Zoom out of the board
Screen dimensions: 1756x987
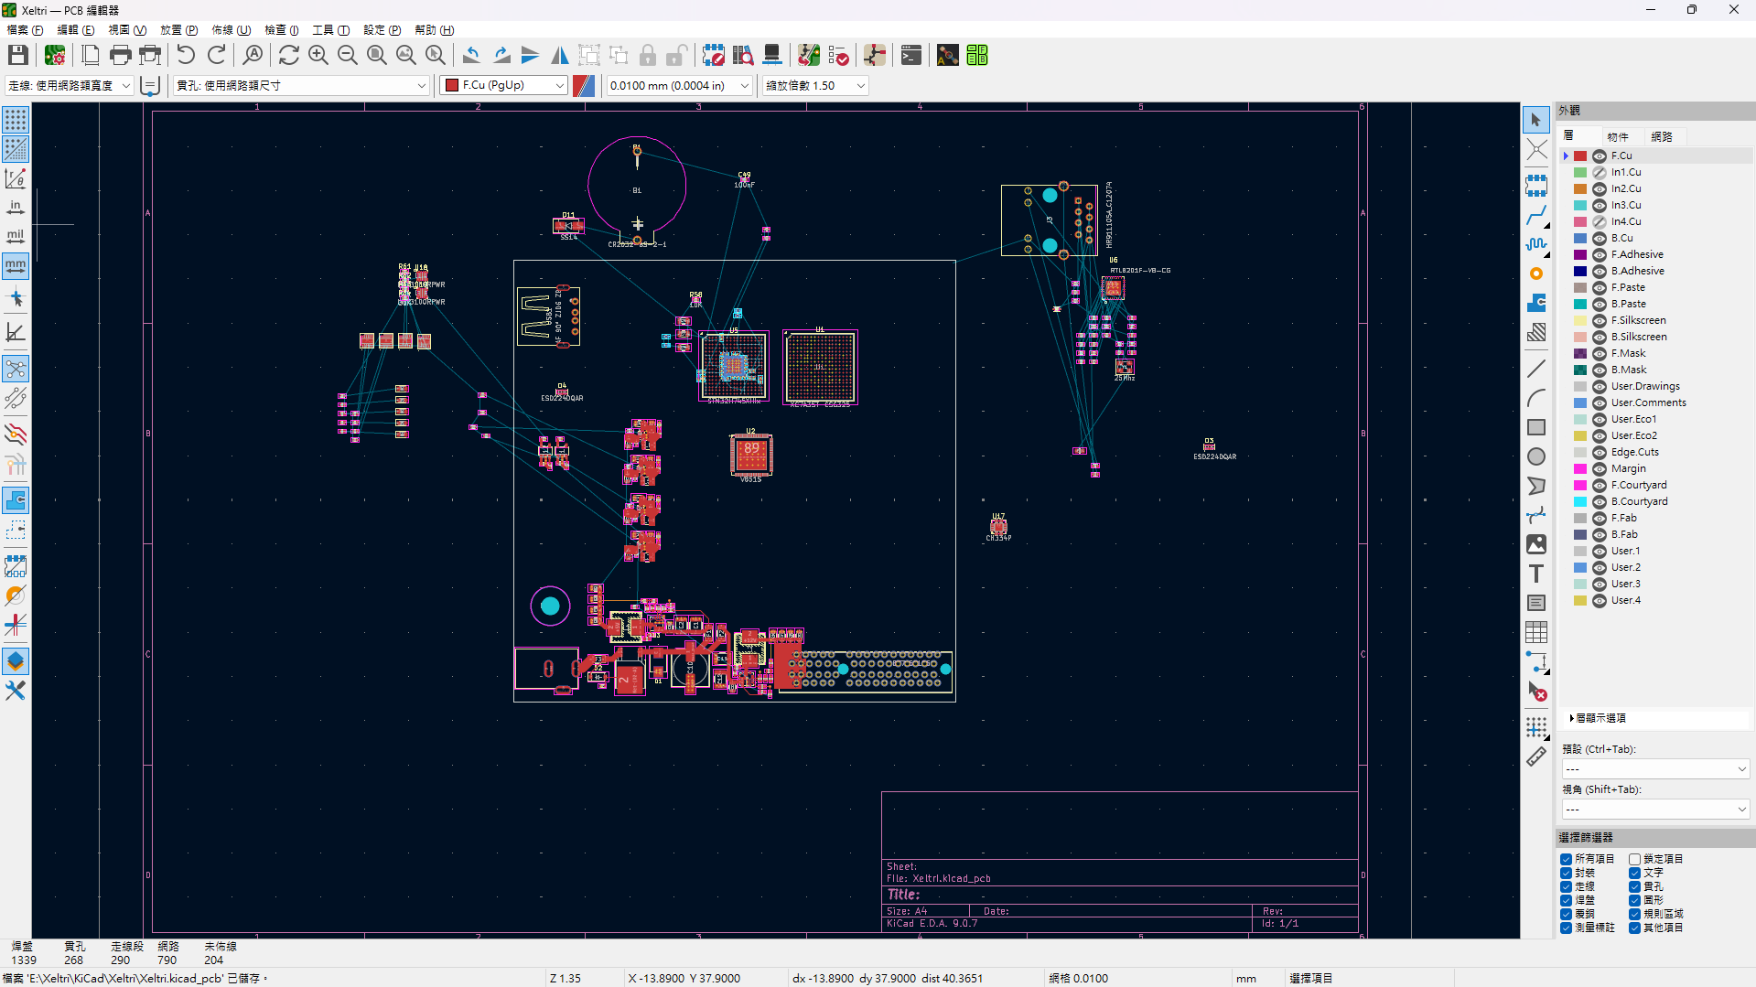point(348,55)
